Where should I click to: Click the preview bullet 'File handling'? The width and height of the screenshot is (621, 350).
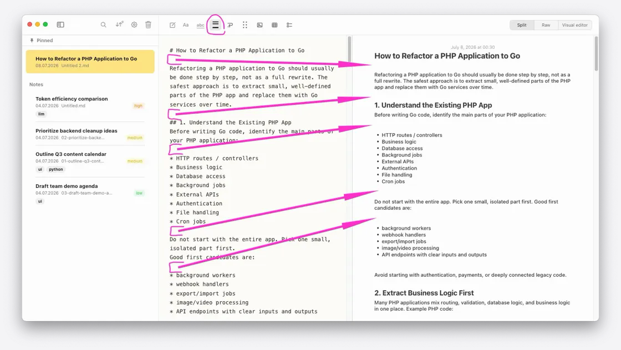(x=397, y=175)
